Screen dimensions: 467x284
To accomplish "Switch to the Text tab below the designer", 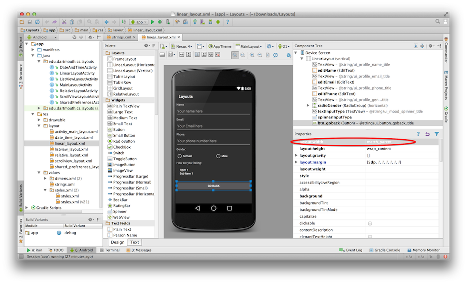I will 135,242.
